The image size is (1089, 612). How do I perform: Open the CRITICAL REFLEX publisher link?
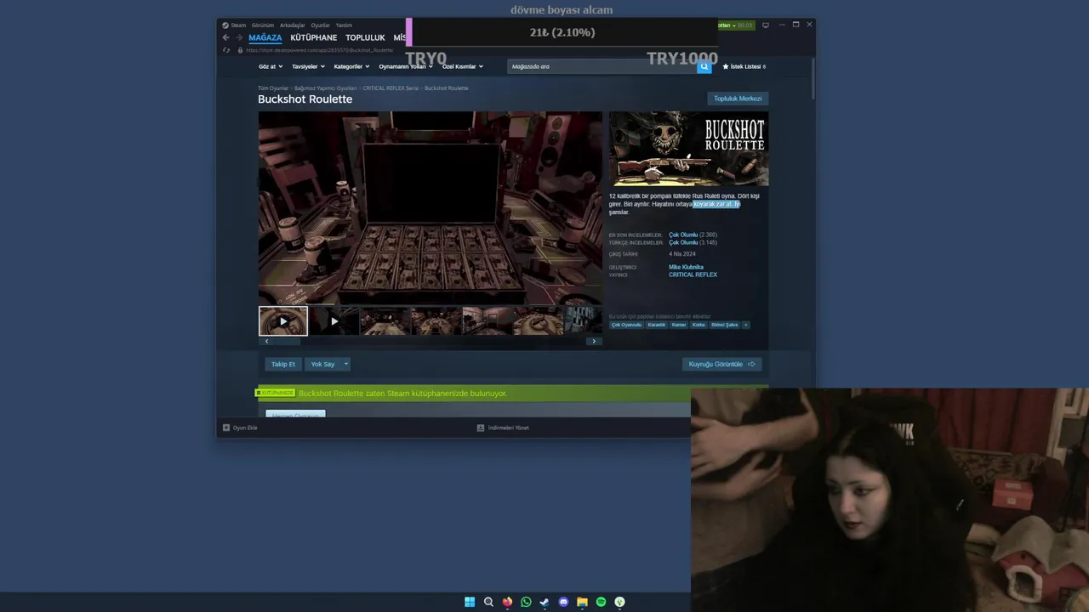click(x=693, y=275)
